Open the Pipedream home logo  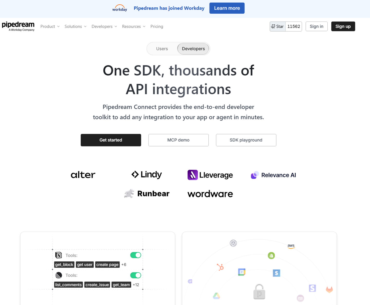click(18, 26)
